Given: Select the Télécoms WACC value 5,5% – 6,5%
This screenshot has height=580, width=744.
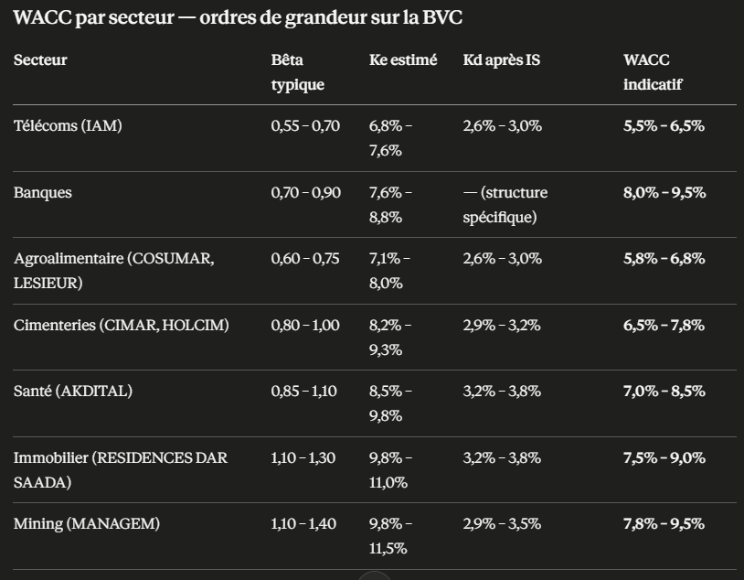Looking at the screenshot, I should click(x=664, y=126).
